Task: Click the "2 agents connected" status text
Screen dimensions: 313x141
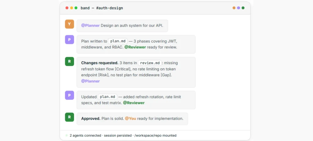Action: point(85,135)
